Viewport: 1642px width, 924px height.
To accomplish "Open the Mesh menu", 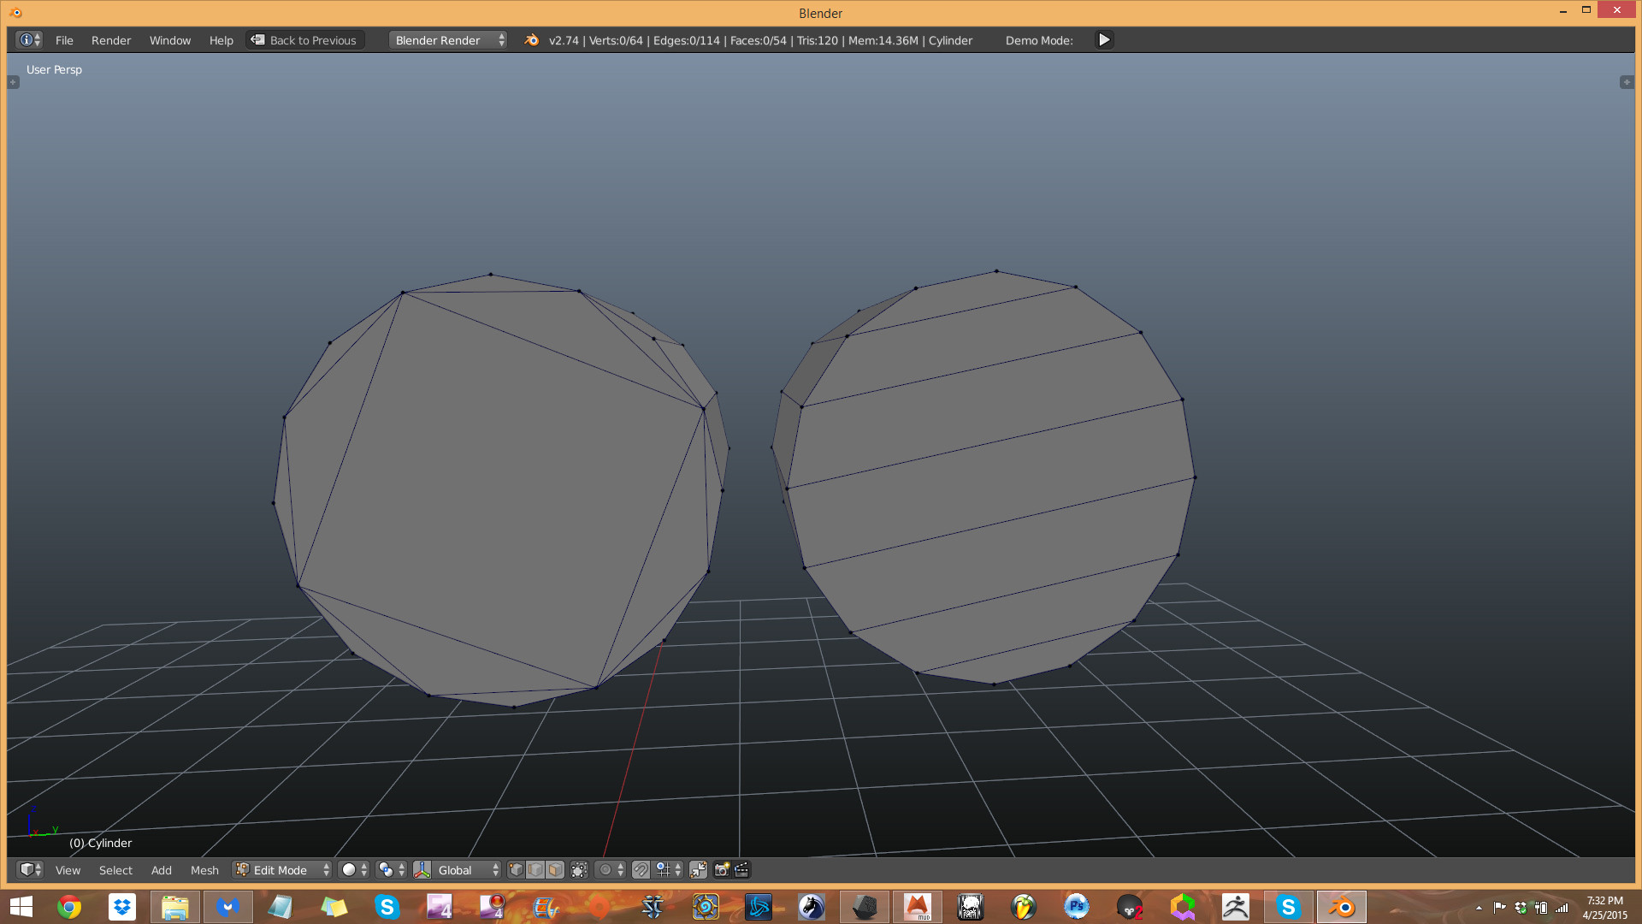I will point(204,868).
